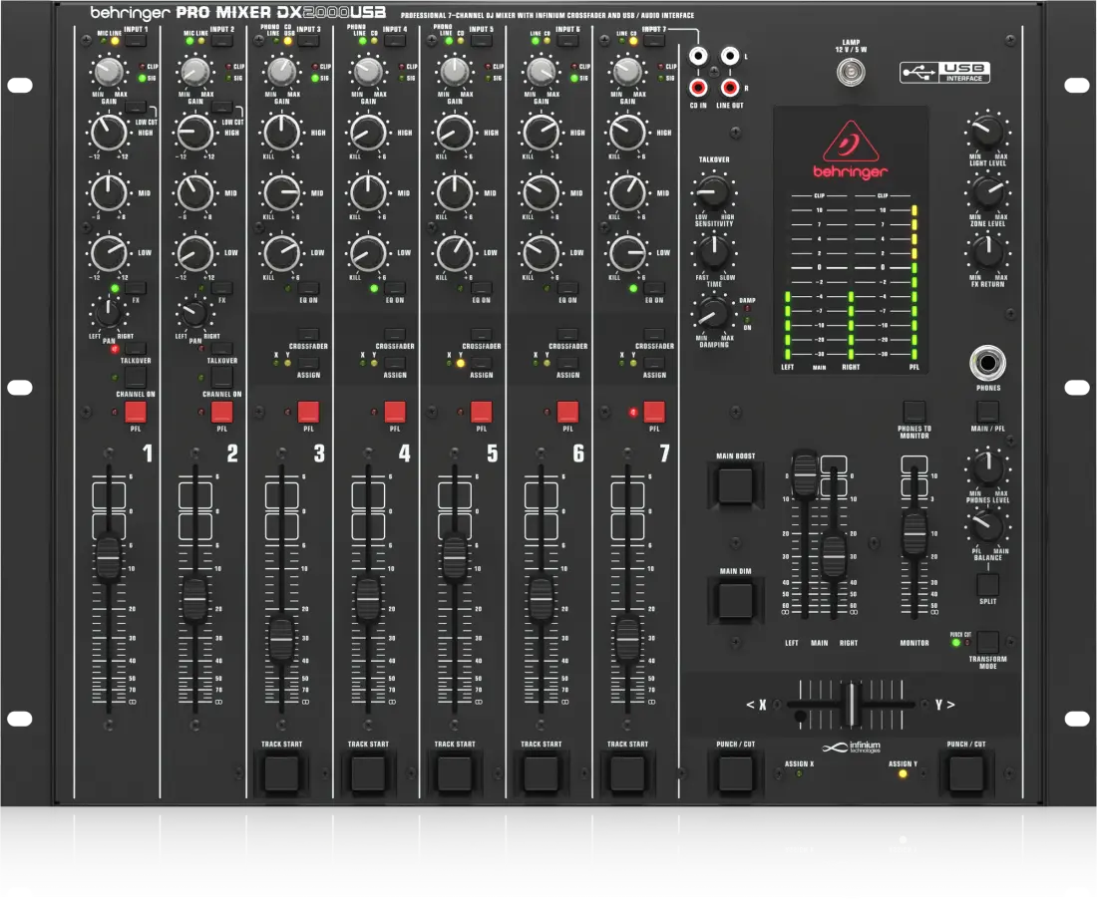Click channel 1 High EQ knob
The width and height of the screenshot is (1097, 903).
click(109, 133)
